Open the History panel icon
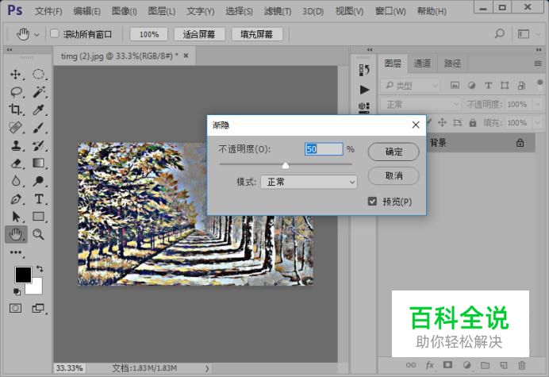The image size is (549, 377). pyautogui.click(x=364, y=70)
